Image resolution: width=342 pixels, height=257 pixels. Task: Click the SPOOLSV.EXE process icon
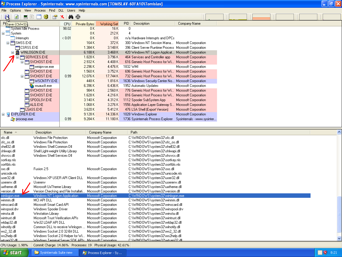point(27,100)
